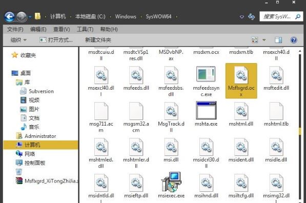The width and height of the screenshot is (306, 203).
Task: Click the Back navigation arrow
Action: (9, 17)
